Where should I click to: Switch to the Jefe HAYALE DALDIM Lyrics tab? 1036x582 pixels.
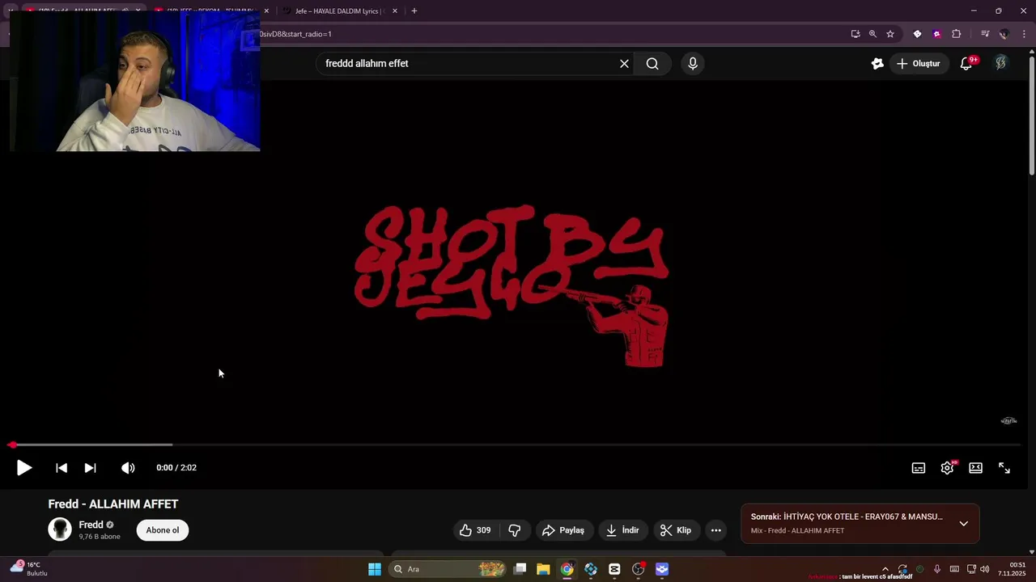click(x=338, y=11)
